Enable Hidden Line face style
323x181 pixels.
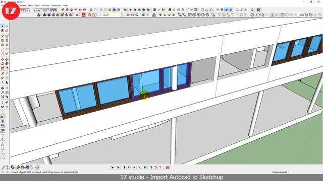pyautogui.click(x=105, y=10)
